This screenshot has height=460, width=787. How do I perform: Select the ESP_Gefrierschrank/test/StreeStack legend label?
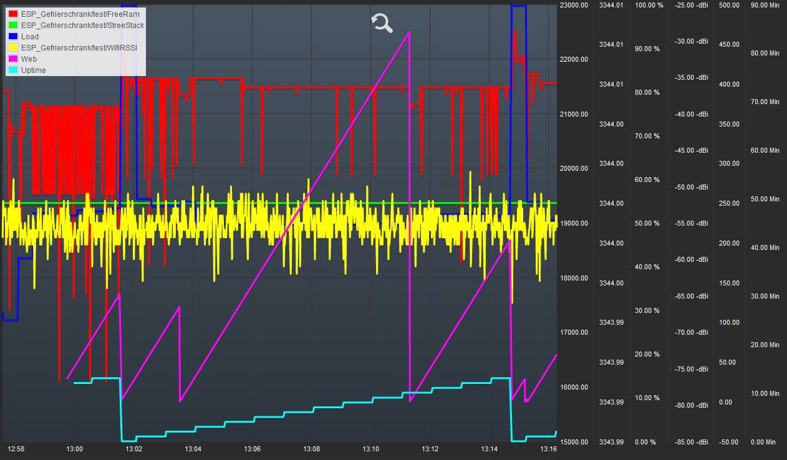point(82,25)
